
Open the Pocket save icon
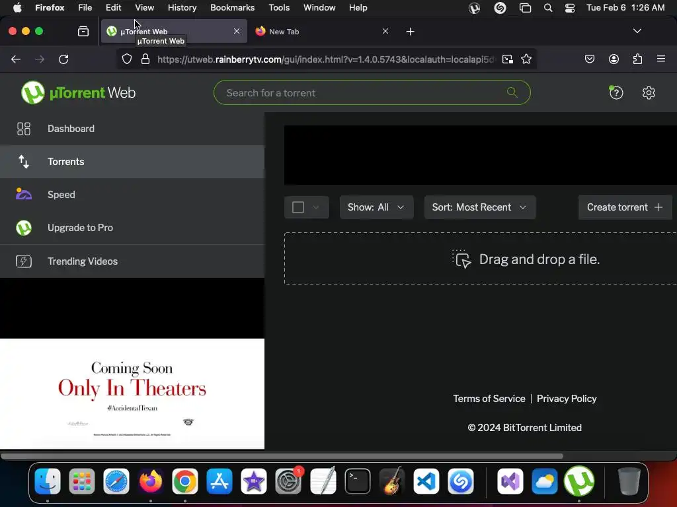pyautogui.click(x=589, y=59)
